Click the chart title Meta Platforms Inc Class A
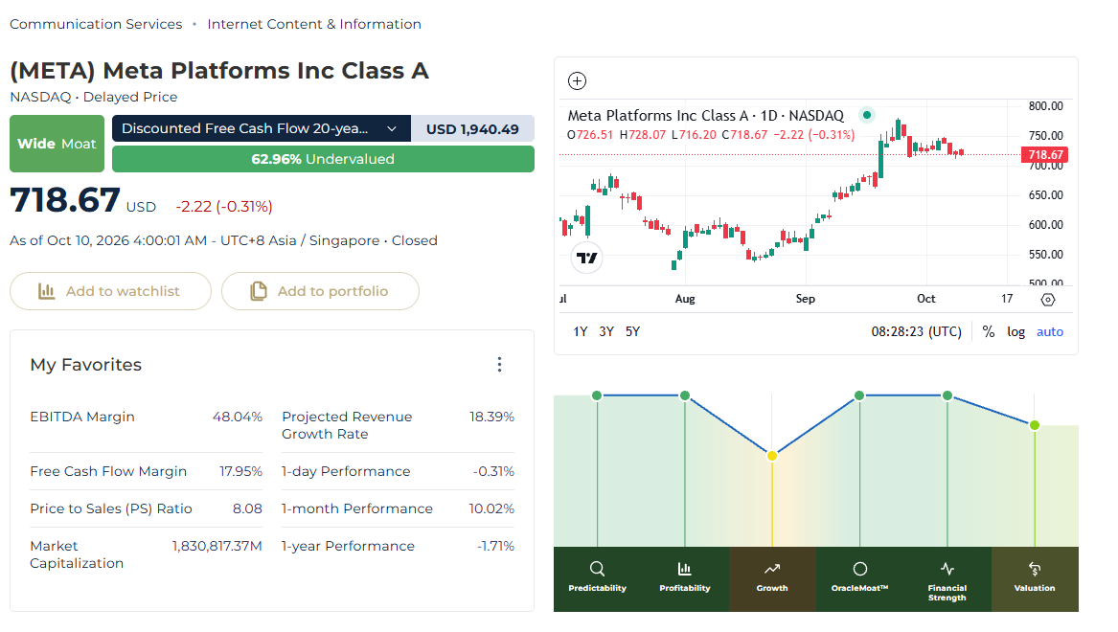This screenshot has width=1118, height=632. (x=658, y=116)
